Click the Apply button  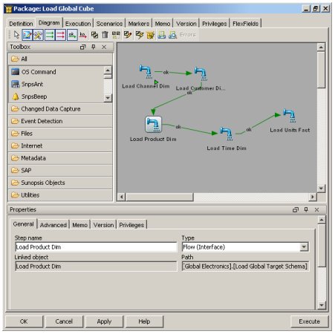[x=104, y=321]
